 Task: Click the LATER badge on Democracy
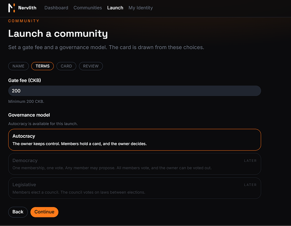pyautogui.click(x=250, y=161)
